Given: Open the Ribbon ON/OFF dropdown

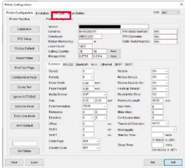Looking at the screenshot, I should click(x=160, y=71).
